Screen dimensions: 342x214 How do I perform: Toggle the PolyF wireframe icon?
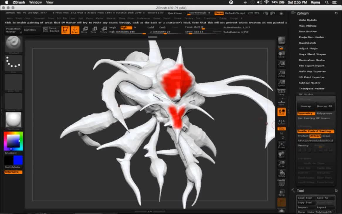coord(281,183)
